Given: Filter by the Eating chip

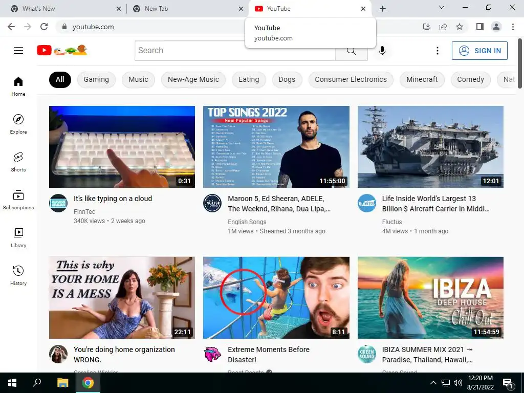Looking at the screenshot, I should click(x=249, y=79).
